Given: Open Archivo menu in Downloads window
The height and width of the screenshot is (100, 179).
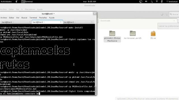Looking at the screenshot, I should point(3,9).
